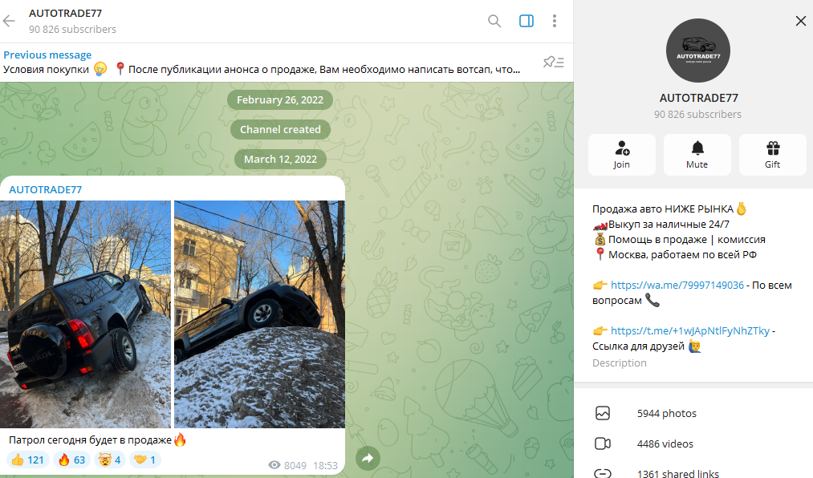This screenshot has height=478, width=813.
Task: Toggle the right info sidebar panel
Action: point(526,21)
